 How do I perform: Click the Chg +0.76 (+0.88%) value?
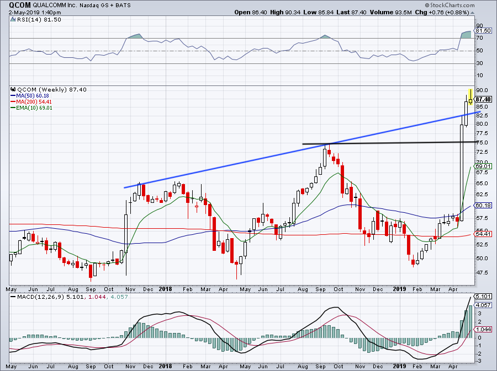click(442, 12)
